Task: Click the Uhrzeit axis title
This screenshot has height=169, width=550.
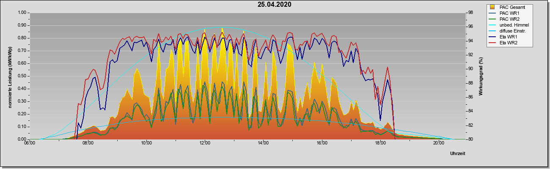Action: (458, 154)
